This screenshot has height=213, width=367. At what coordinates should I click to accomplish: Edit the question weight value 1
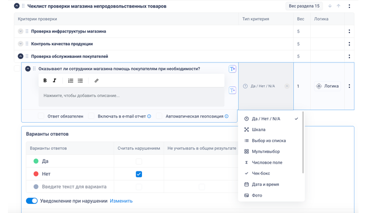298,86
